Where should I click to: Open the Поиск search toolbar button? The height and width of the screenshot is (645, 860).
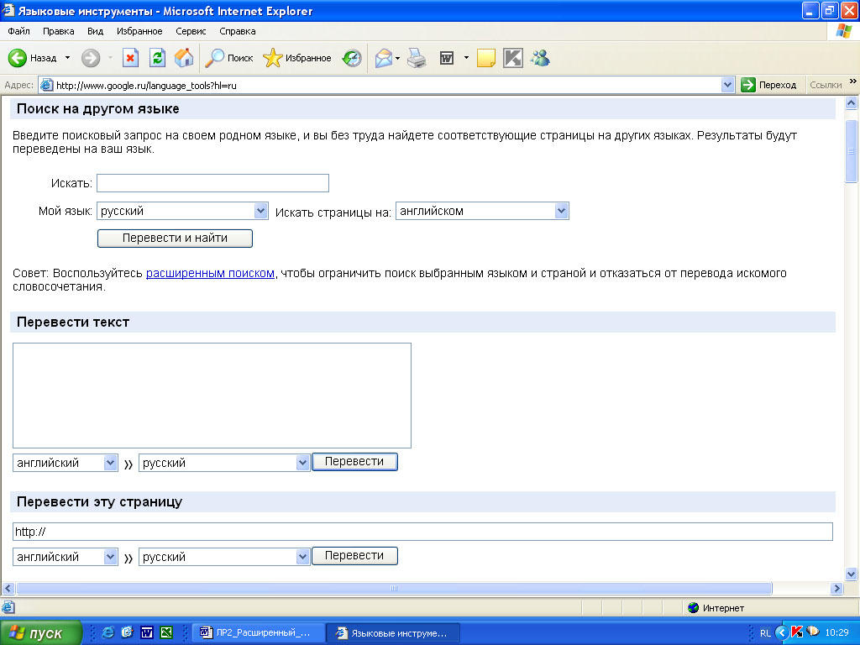tap(228, 58)
